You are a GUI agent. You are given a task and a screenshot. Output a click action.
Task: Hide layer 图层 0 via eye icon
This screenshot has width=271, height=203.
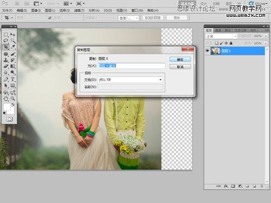point(207,51)
